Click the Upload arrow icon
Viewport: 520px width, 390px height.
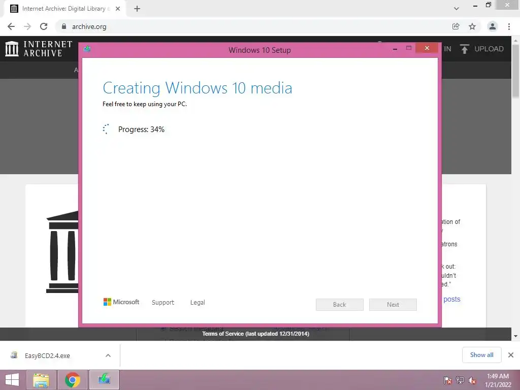coord(464,49)
